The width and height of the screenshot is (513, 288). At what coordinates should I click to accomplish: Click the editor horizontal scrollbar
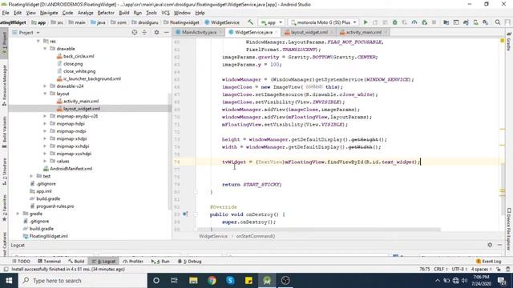319,230
